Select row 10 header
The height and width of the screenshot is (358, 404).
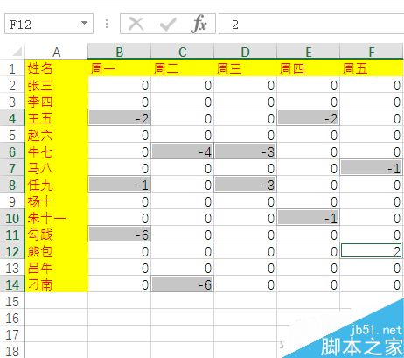pyautogui.click(x=12, y=218)
